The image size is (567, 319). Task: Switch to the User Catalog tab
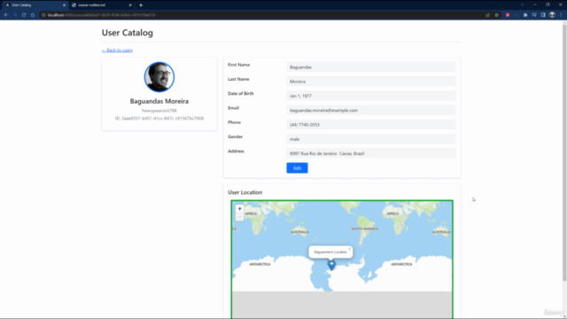[35, 5]
